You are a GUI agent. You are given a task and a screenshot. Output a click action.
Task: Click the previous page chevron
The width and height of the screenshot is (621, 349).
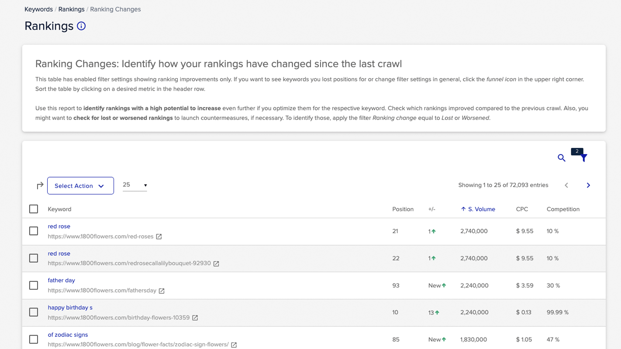coord(566,185)
